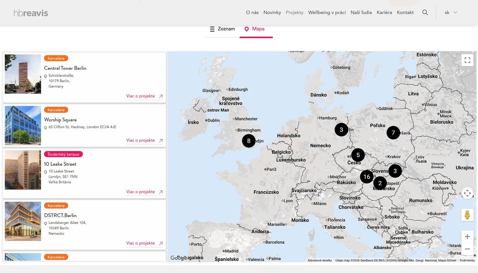The height and width of the screenshot is (273, 478).
Task: Click the 10 Leake Street title
Action: click(60, 164)
